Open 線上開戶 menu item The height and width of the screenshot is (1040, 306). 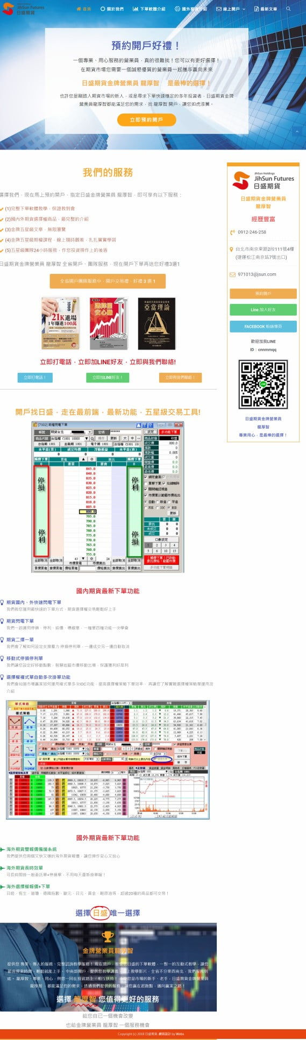(231, 9)
